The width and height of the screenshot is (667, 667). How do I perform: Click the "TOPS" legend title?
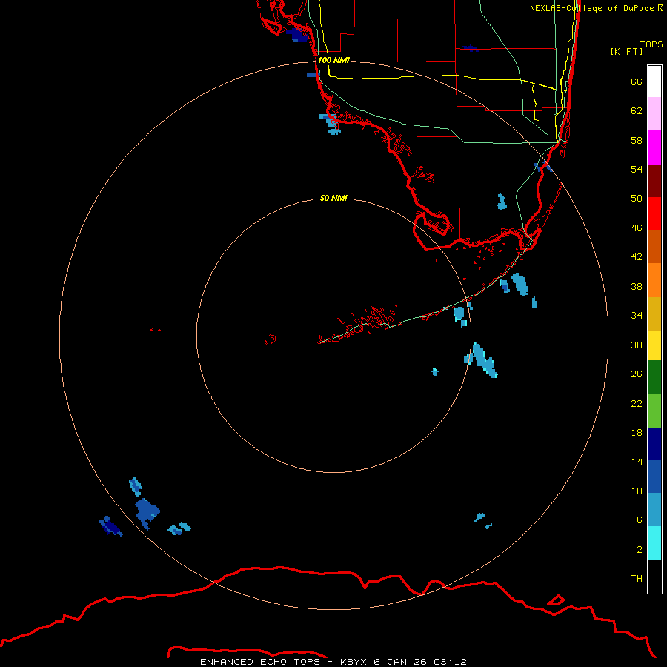click(651, 44)
